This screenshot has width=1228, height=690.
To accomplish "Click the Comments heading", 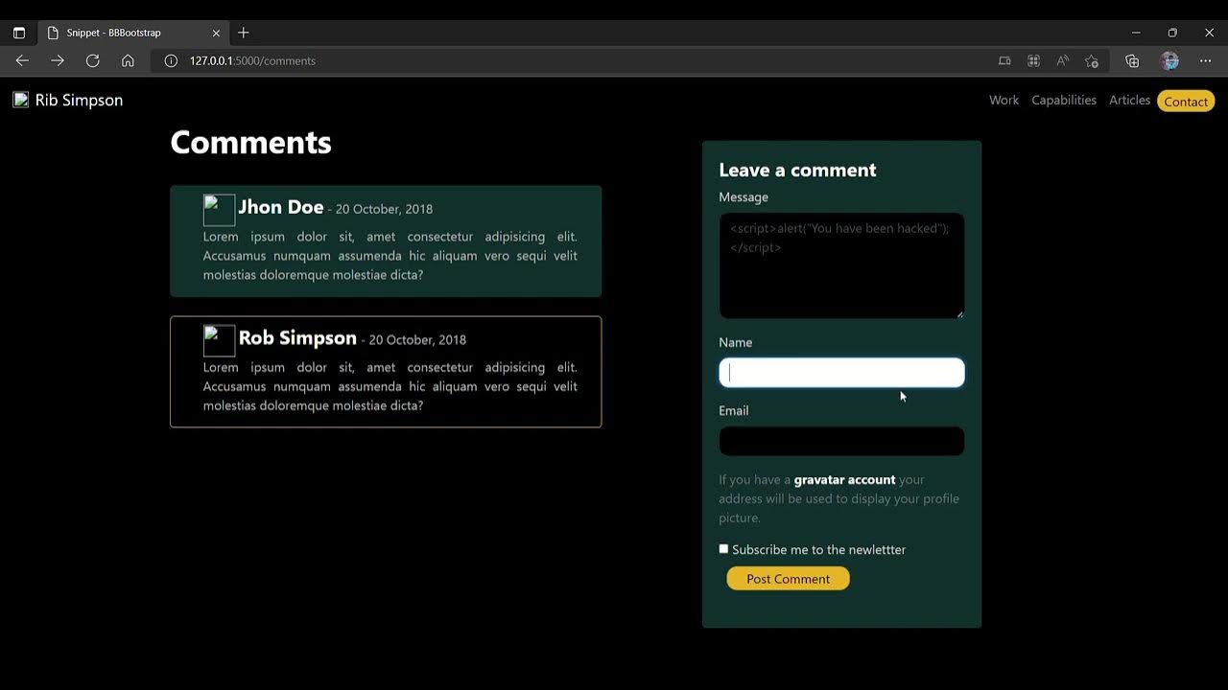I will point(250,143).
